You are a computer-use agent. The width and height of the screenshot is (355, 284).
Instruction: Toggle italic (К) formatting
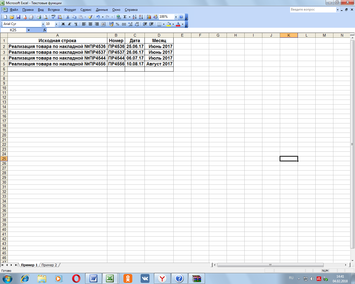[70, 24]
